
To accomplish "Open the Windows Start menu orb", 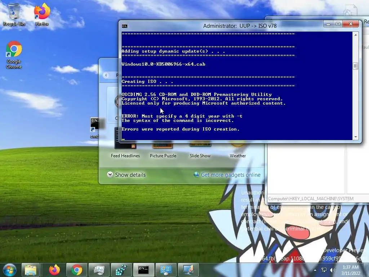I will pos(10,270).
